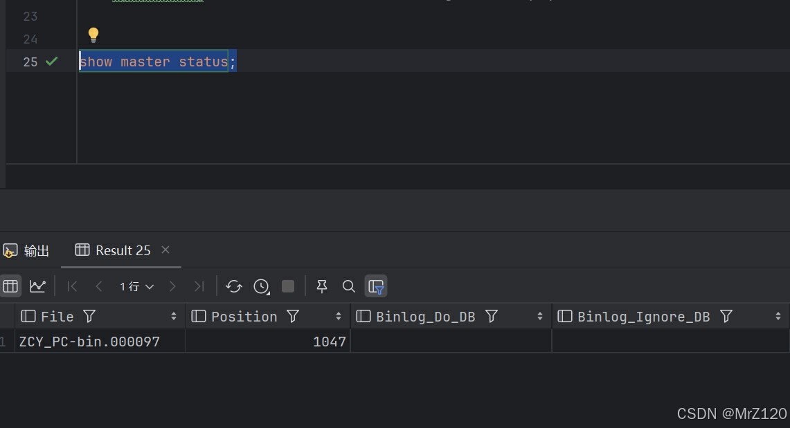Select the Result 25 tab
The width and height of the screenshot is (790, 428).
114,250
